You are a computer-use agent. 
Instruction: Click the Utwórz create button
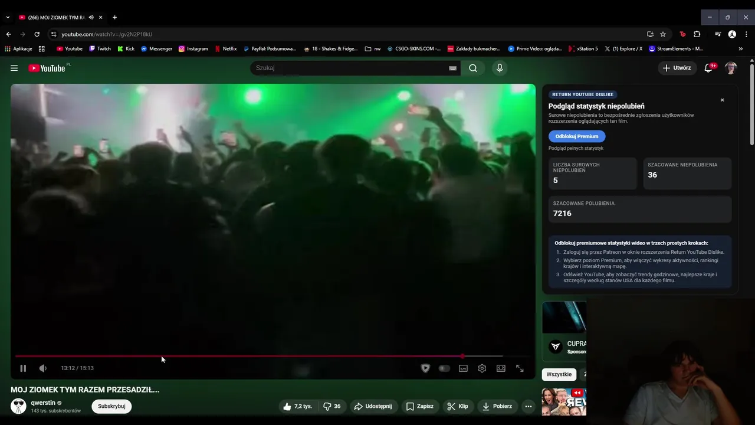[x=676, y=68]
